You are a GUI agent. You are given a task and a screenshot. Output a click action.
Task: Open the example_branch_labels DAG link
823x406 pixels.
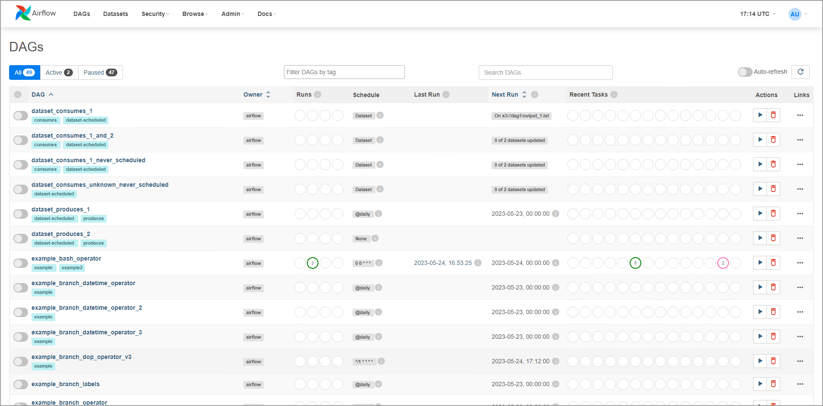(66, 384)
